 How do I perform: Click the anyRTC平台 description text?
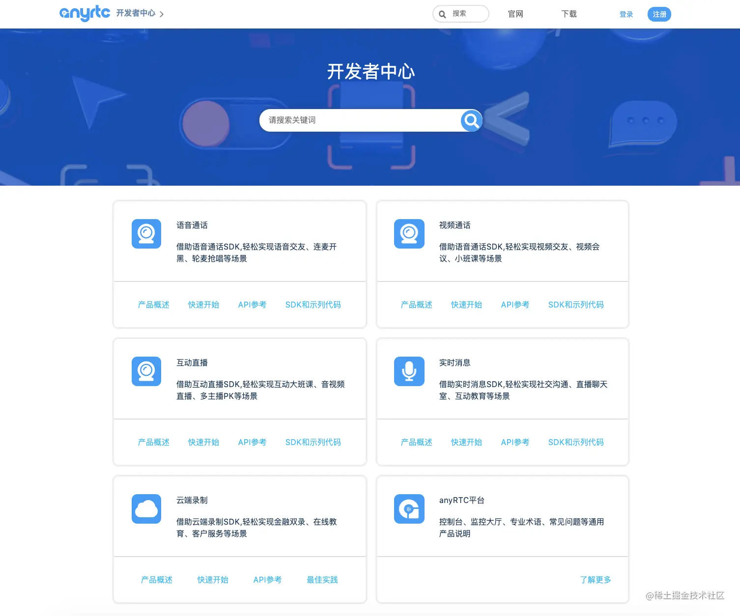tap(522, 528)
